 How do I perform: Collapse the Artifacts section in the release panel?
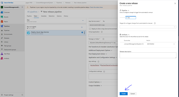point(129,35)
